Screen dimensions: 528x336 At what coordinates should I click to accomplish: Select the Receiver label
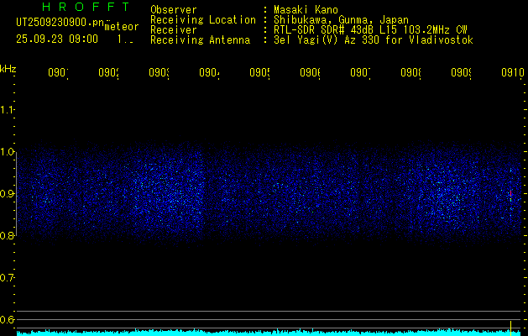click(174, 30)
